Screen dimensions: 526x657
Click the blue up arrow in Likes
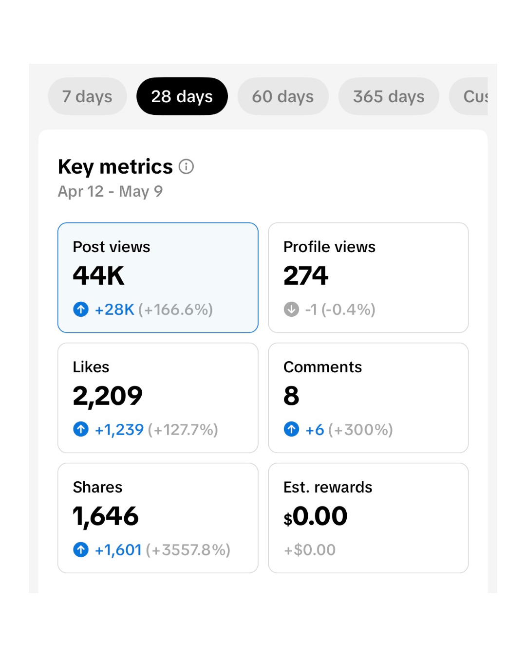click(81, 429)
